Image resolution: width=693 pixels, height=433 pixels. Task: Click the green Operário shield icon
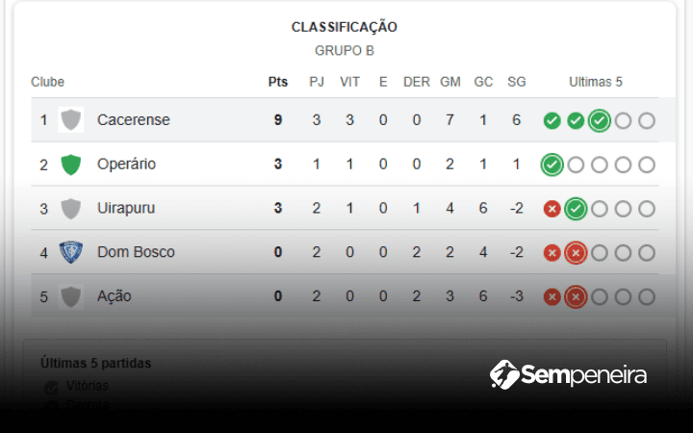(x=70, y=165)
